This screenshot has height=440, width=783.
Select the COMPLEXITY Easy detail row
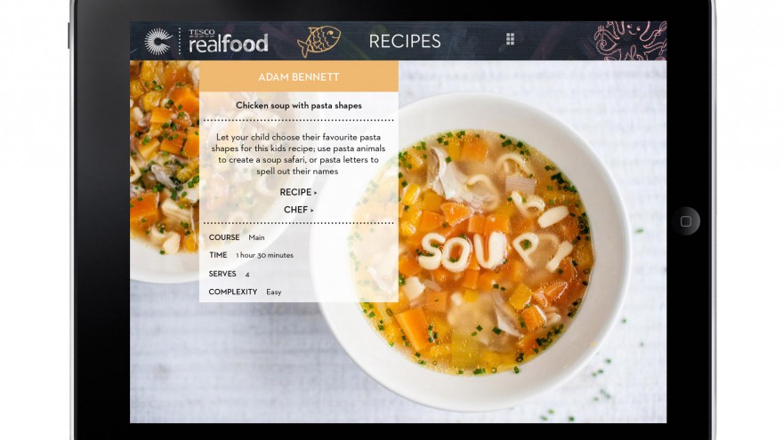245,292
